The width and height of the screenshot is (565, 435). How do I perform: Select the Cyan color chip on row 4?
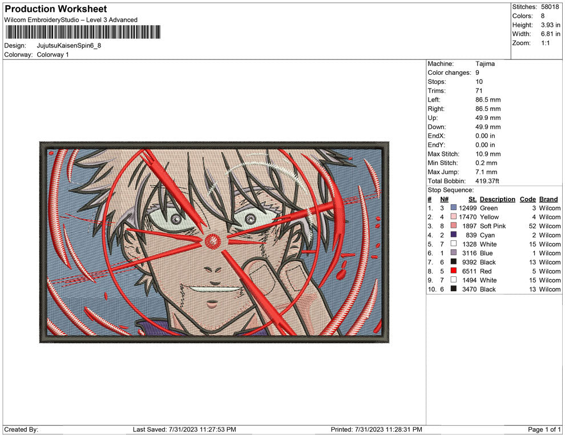454,235
